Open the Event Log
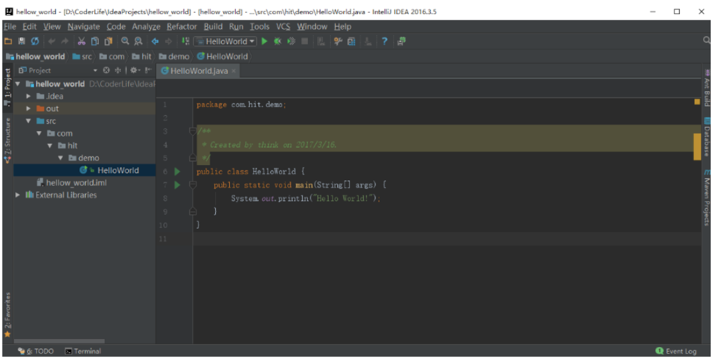The image size is (712, 359). (x=676, y=351)
